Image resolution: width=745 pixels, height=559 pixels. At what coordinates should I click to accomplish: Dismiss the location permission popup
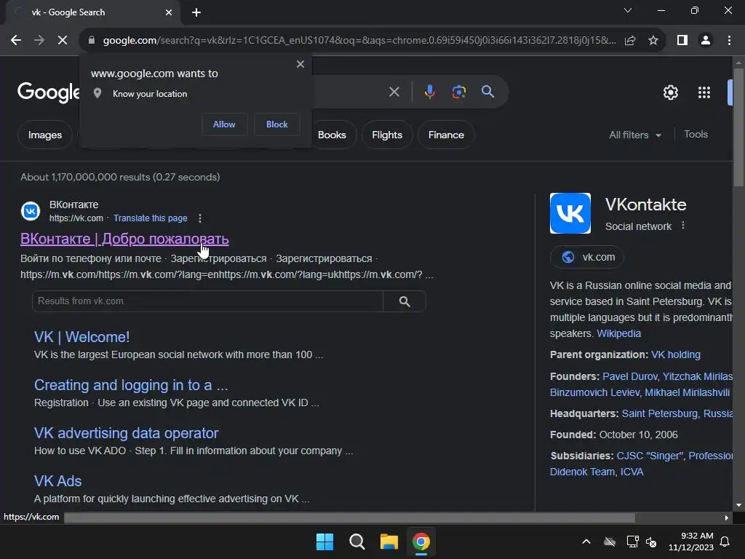tap(300, 64)
